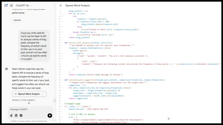This screenshot has width=223, height=125.
Task: Collapse the messages fold arrow at line 24
Action: tap(62, 53)
